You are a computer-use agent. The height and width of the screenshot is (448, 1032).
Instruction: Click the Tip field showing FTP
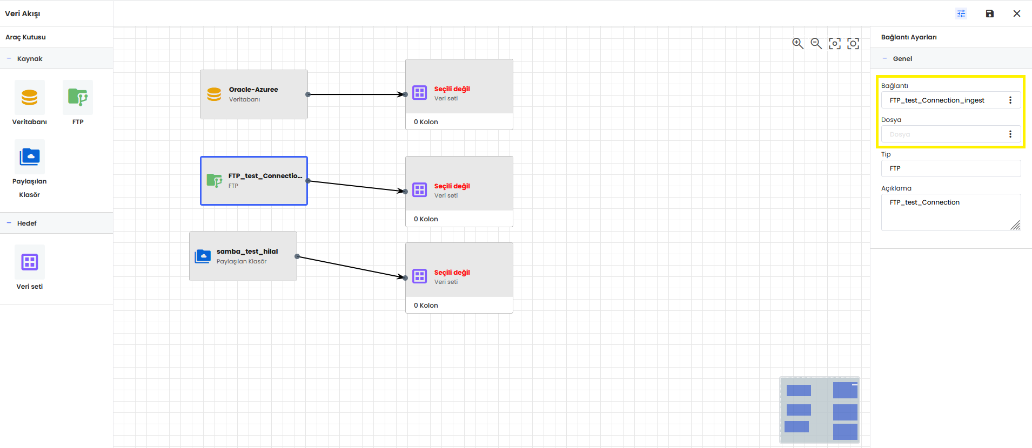tap(951, 168)
